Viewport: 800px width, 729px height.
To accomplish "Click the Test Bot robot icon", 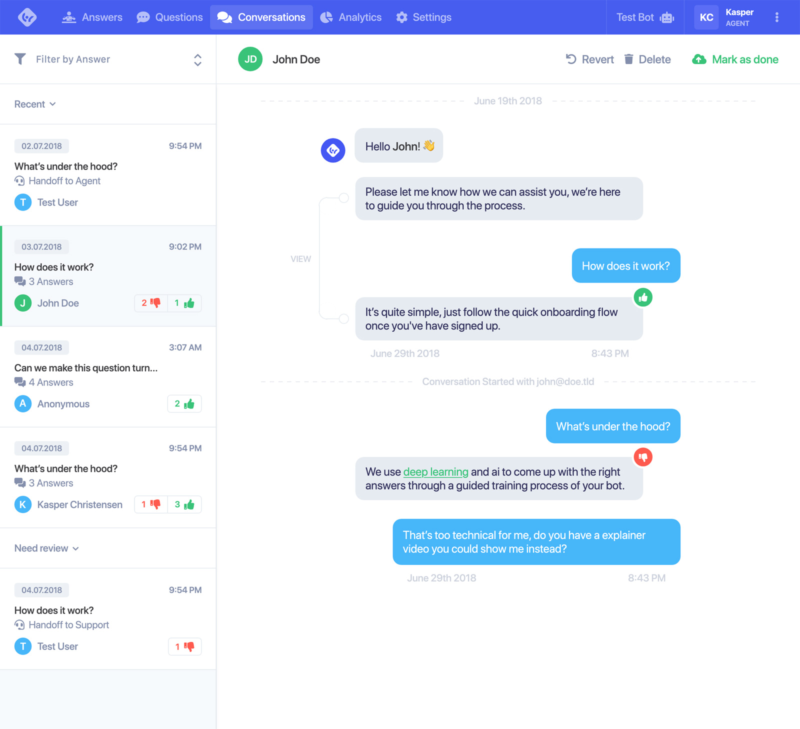I will tap(666, 17).
